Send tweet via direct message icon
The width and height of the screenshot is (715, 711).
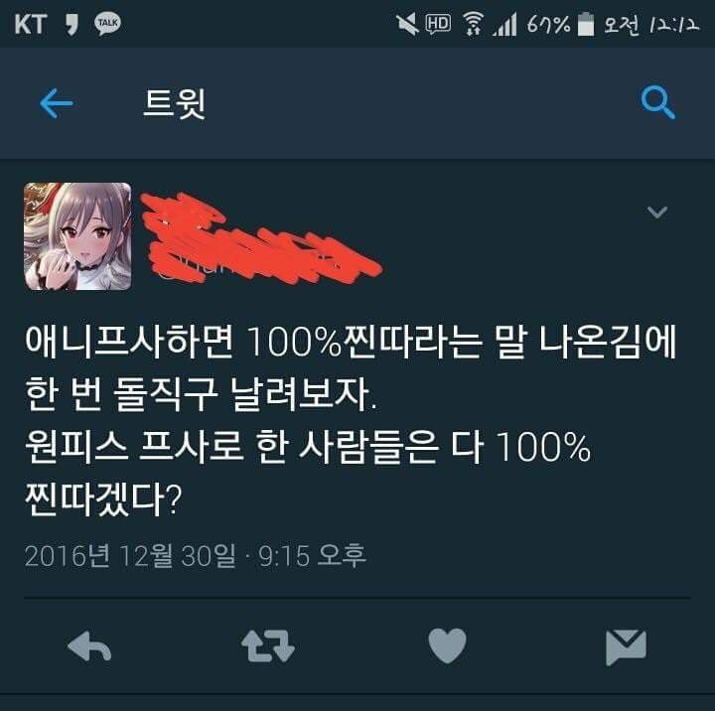(626, 647)
